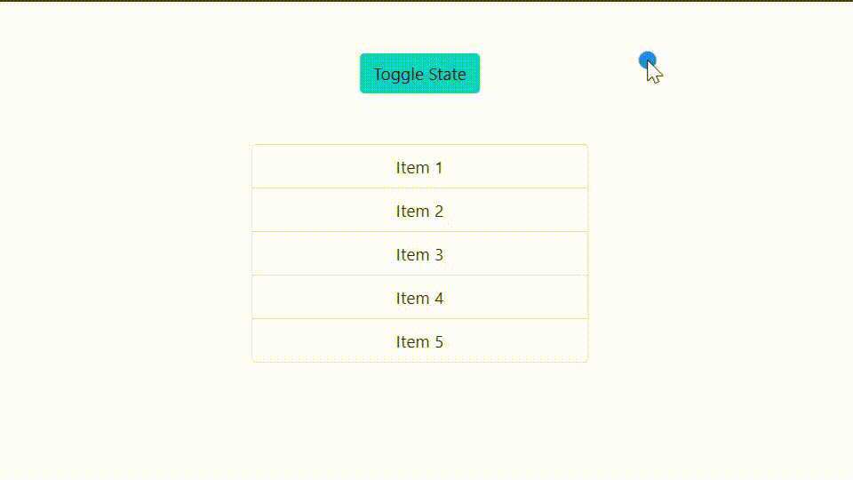853x480 pixels.
Task: Click the round blue marker beside the cursor
Action: click(x=647, y=60)
